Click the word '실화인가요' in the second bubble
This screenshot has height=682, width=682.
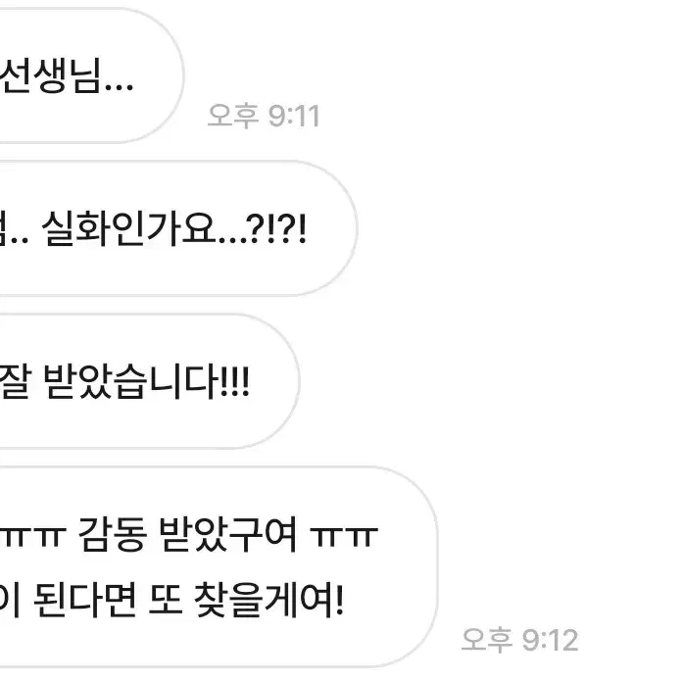click(128, 228)
